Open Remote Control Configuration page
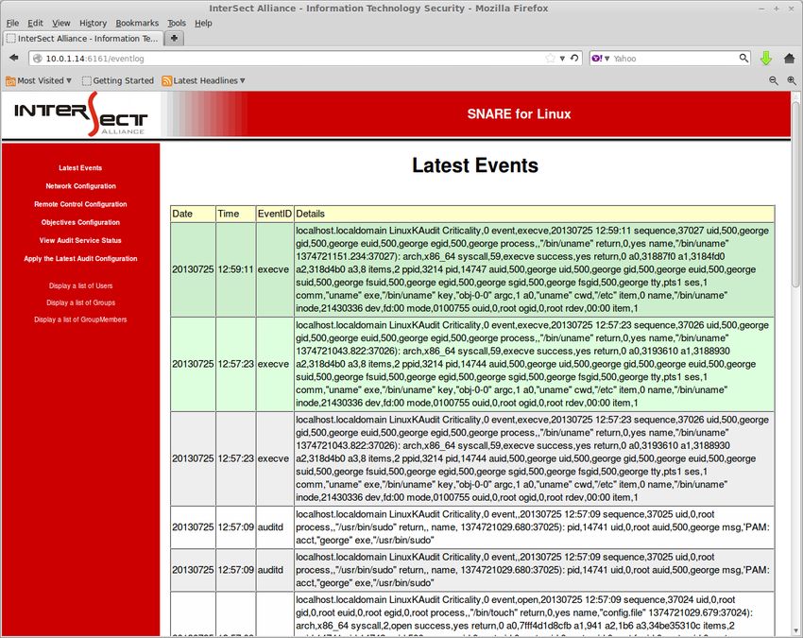This screenshot has height=638, width=803. tap(80, 204)
